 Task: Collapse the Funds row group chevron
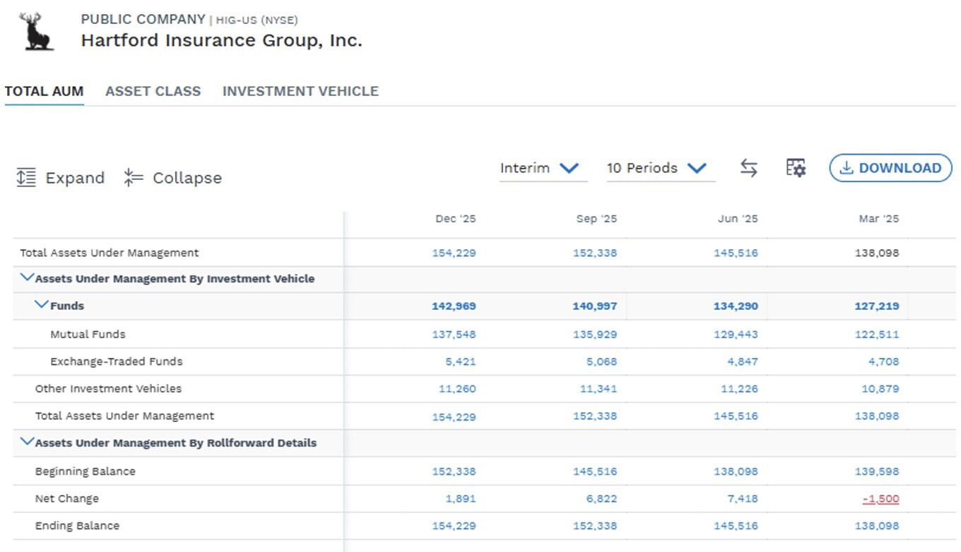pyautogui.click(x=42, y=305)
